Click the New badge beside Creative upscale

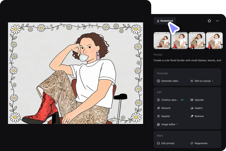point(182,100)
